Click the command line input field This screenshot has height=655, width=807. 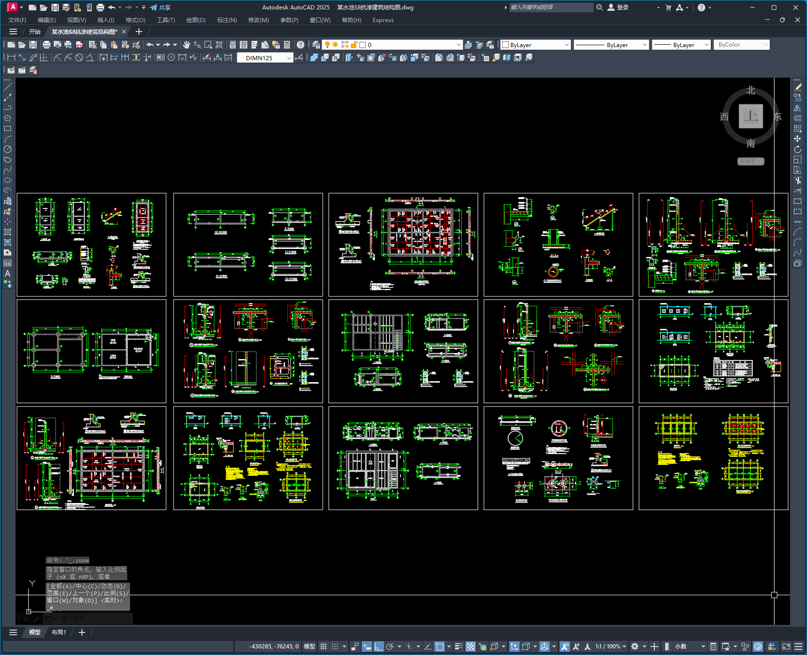pos(92,618)
